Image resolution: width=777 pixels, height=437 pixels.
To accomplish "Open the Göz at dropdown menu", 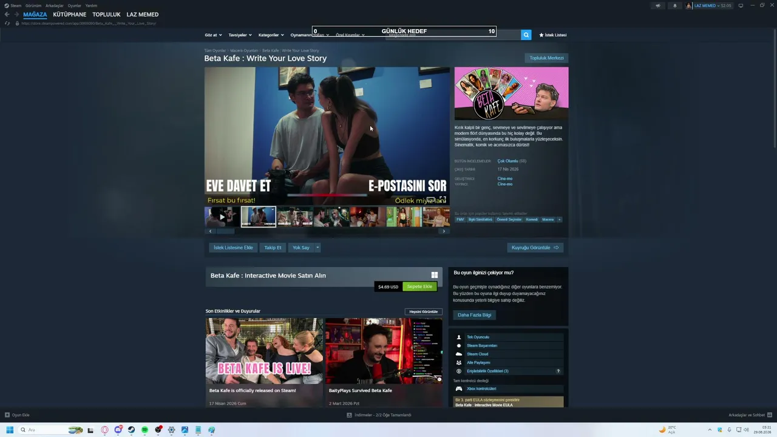I will (213, 35).
